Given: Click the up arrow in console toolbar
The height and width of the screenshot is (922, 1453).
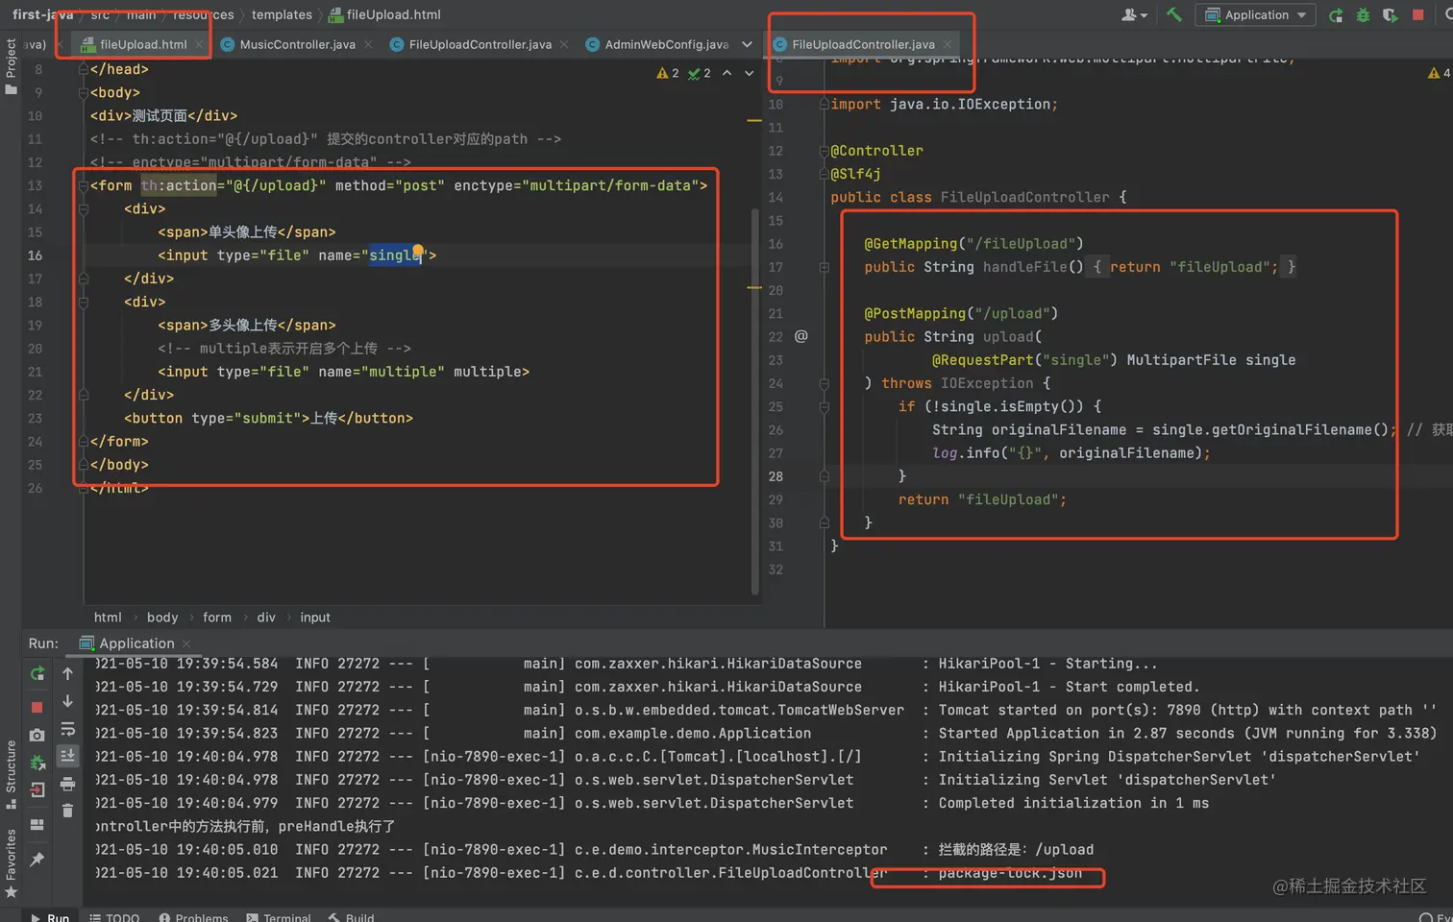Looking at the screenshot, I should [x=67, y=673].
